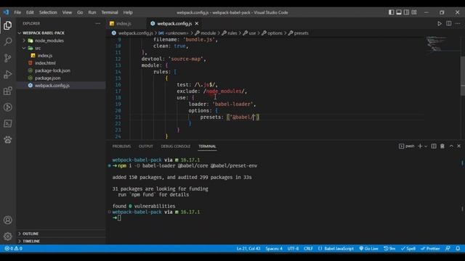The image size is (465, 261).
Task: Open the Run menu
Action: [92, 12]
